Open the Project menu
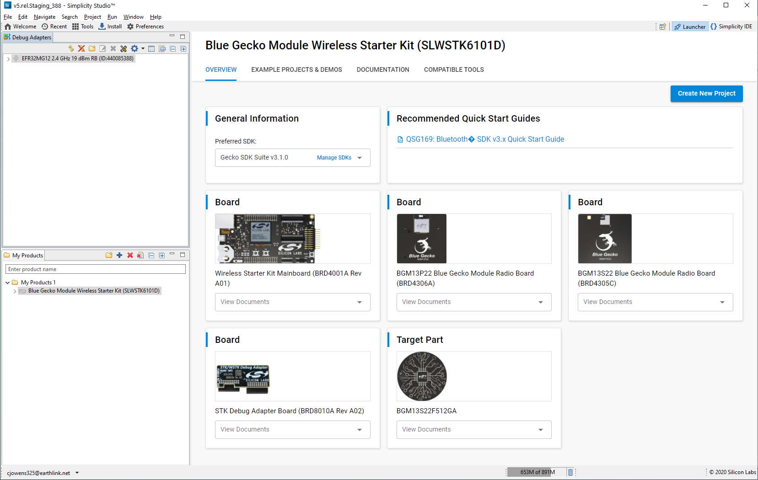Screen dimensions: 758x480 click(92, 16)
